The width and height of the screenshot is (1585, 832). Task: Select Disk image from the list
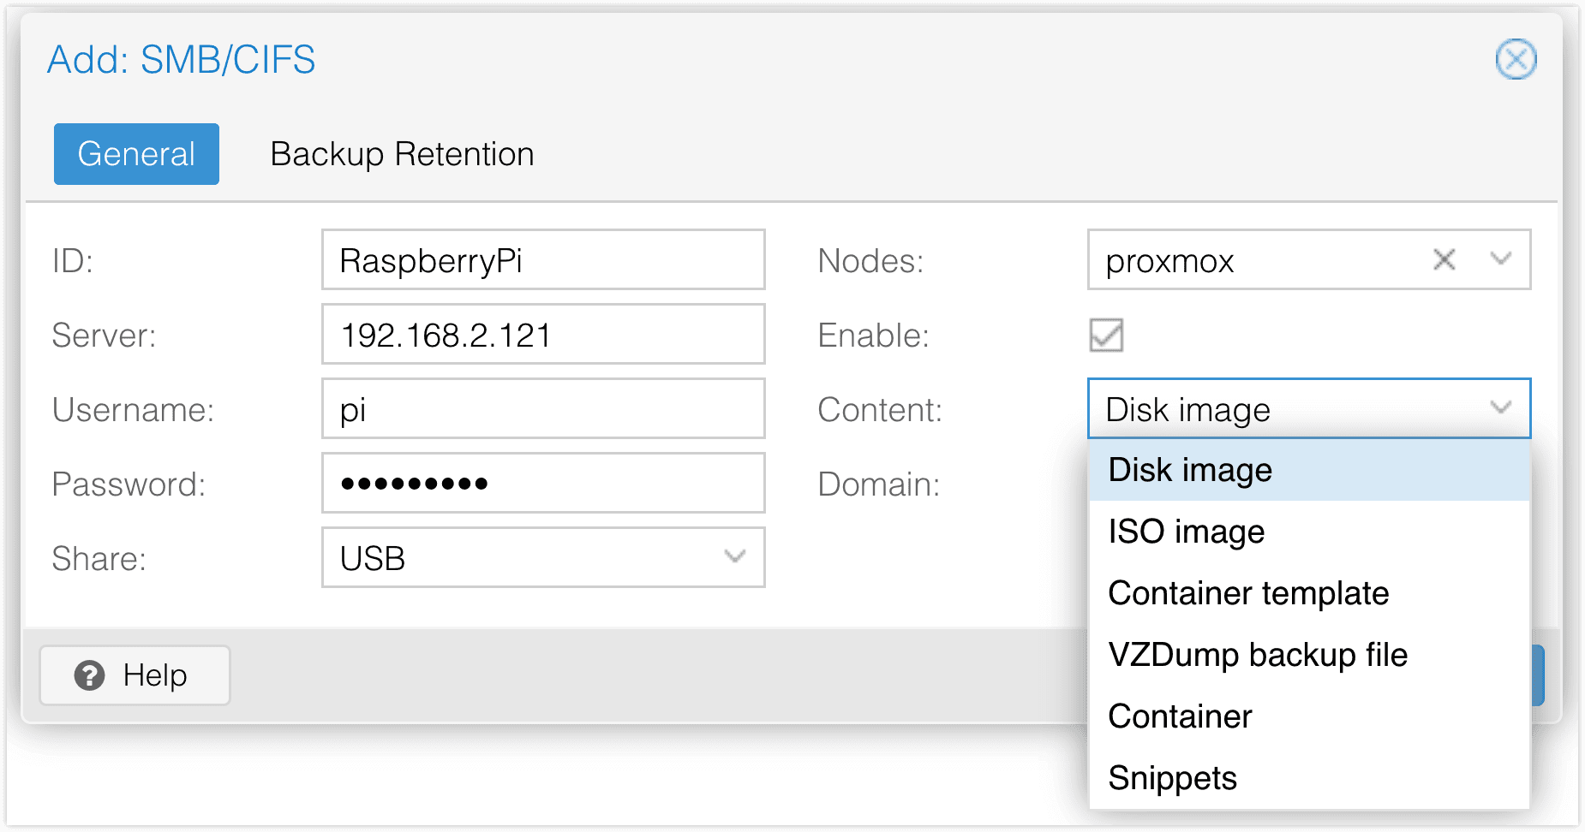1190,470
